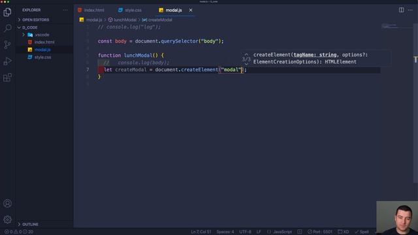Open the Source Control view icon
The width and height of the screenshot is (418, 235).
pyautogui.click(x=7, y=45)
